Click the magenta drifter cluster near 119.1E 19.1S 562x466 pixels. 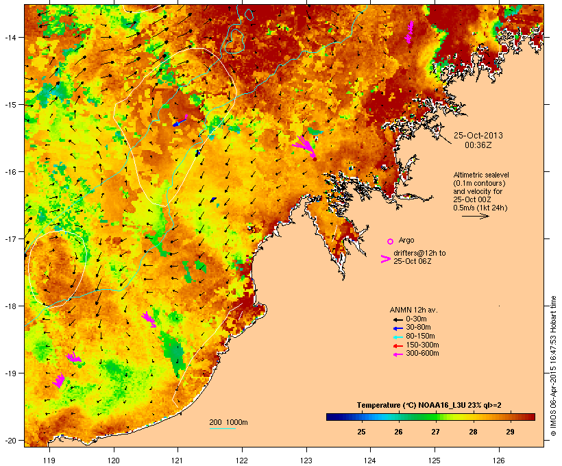tap(59, 380)
